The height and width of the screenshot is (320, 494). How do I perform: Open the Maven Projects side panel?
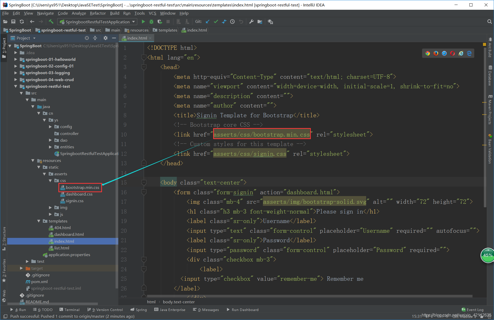pyautogui.click(x=490, y=110)
